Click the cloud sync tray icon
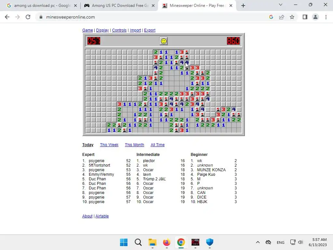This screenshot has height=250, width=333. (x=268, y=242)
